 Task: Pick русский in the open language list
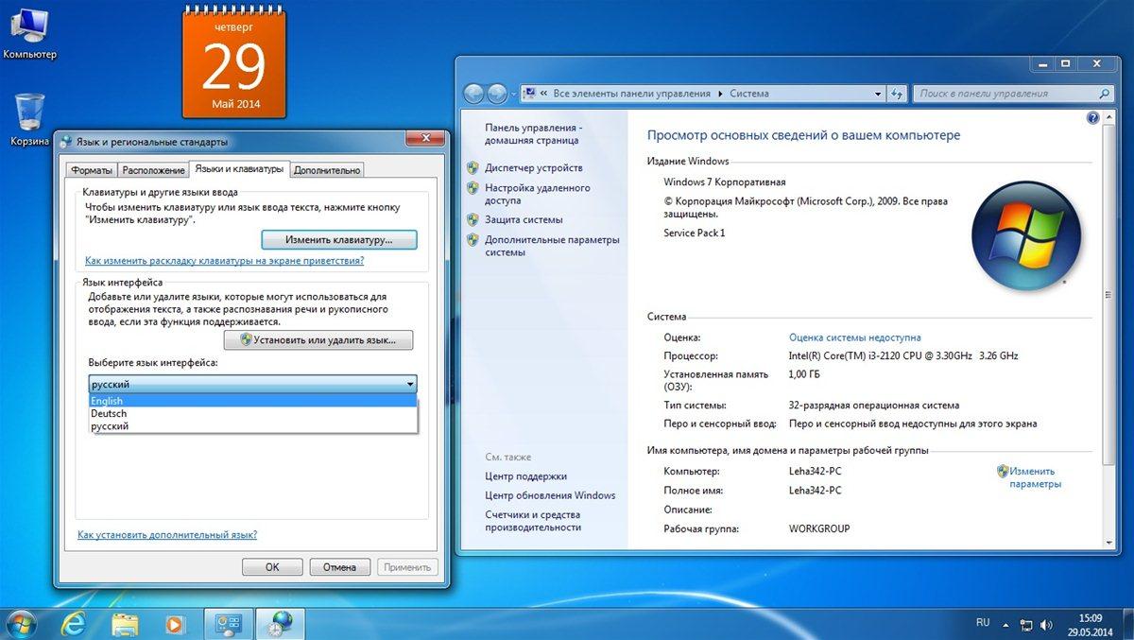(x=253, y=426)
